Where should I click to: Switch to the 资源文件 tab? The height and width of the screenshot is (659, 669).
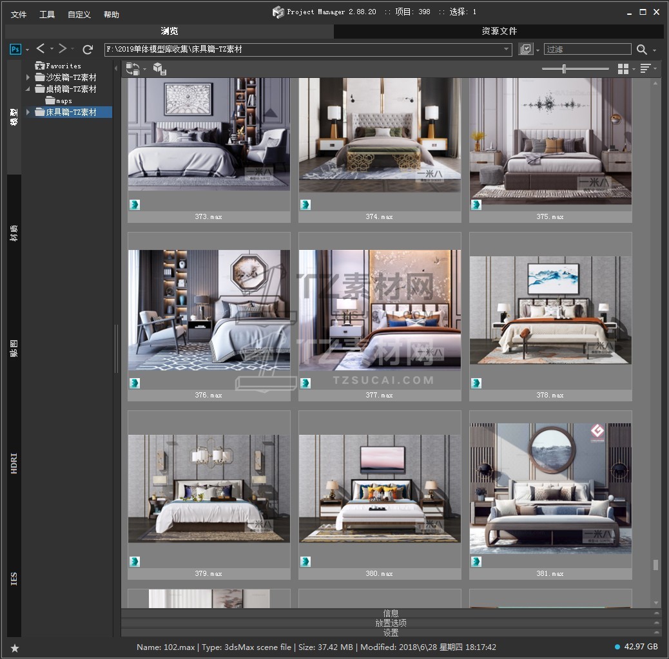pos(499,31)
